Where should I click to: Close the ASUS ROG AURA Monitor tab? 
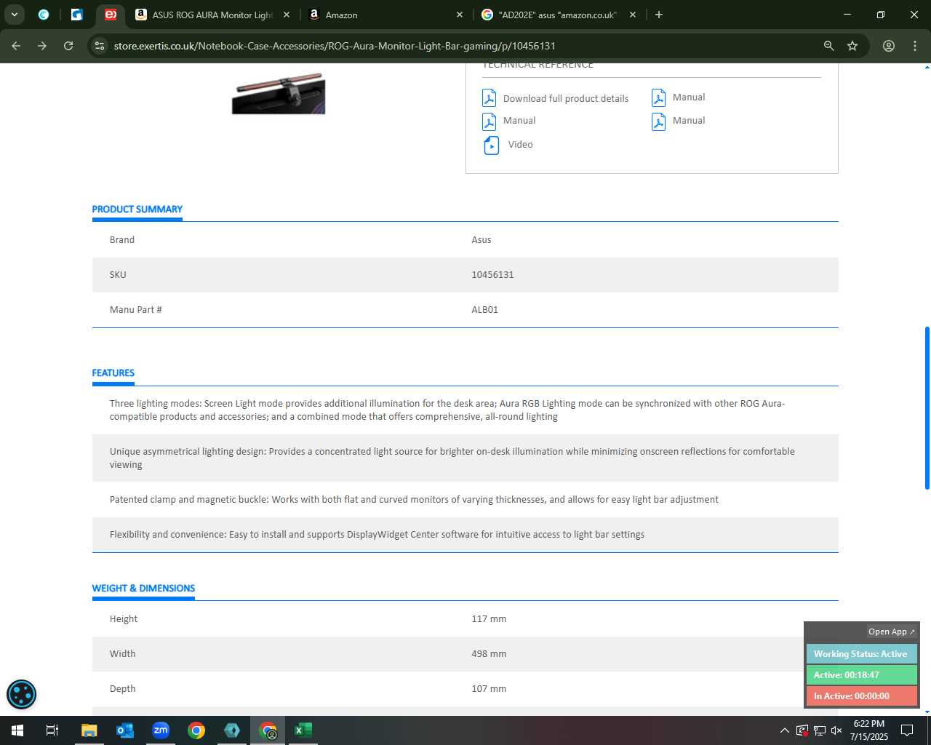coord(287,15)
